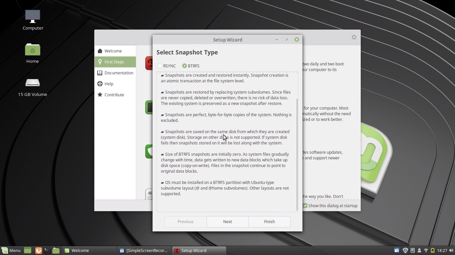Viewport: 455px width, 255px height.
Task: Click the lifebuoy icon beside Help
Action: tap(100, 84)
